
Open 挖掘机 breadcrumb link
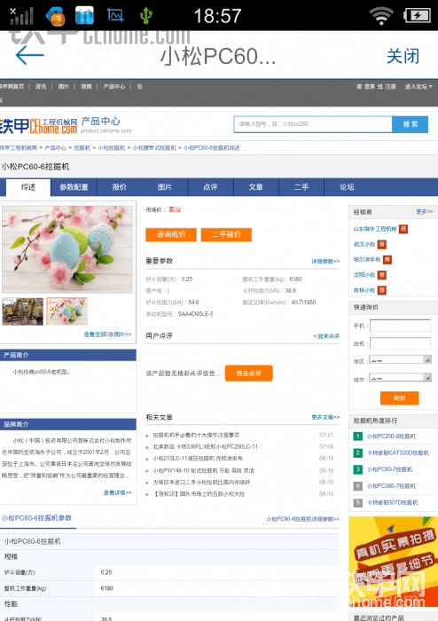(x=82, y=148)
